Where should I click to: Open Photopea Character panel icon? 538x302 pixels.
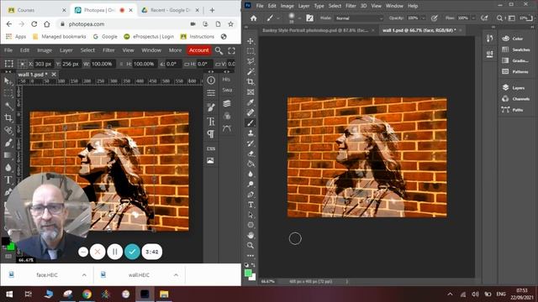coord(211,121)
